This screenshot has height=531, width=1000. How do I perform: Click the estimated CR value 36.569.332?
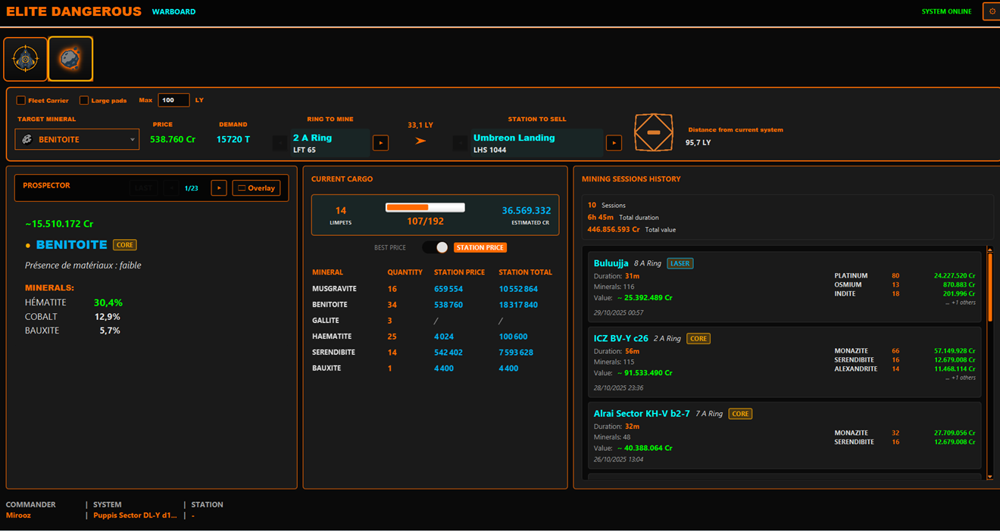tap(526, 210)
